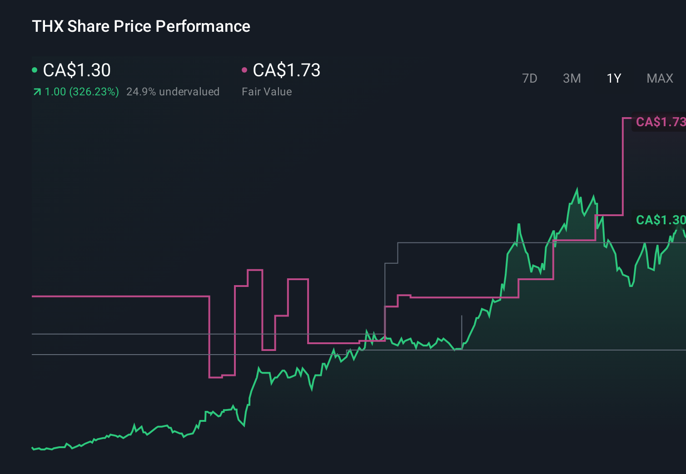Click the pink CA$1.73 label on the chart edge
Viewport: 686px width, 474px height.
[x=660, y=122]
